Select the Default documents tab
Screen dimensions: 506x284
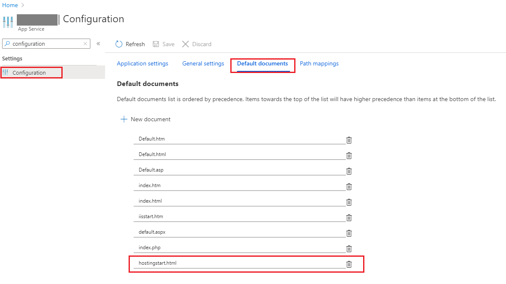coord(262,64)
